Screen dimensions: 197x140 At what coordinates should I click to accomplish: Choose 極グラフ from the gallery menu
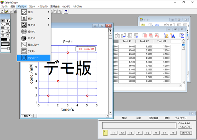(x=34, y=31)
